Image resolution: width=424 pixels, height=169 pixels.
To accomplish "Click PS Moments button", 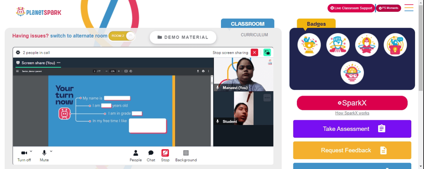I will pos(388,8).
